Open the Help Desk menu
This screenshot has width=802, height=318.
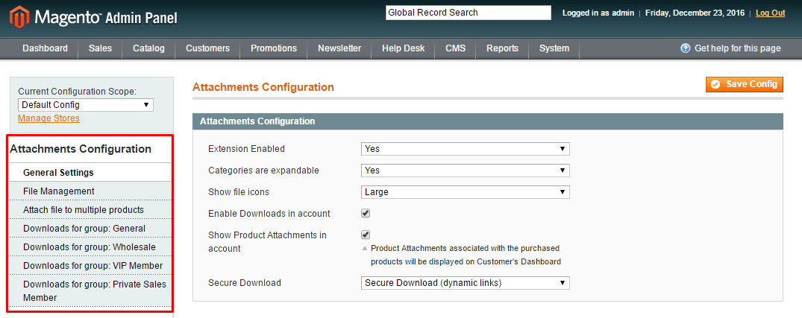click(x=404, y=48)
